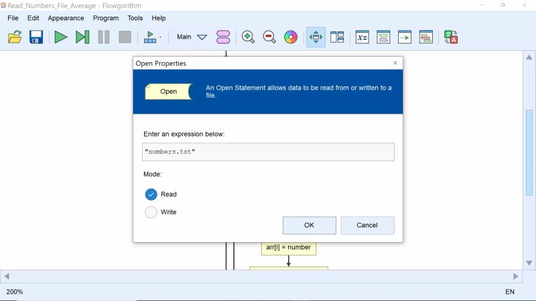Viewport: 536px width, 301px height.
Task: Open the variable watch window icon
Action: (362, 37)
